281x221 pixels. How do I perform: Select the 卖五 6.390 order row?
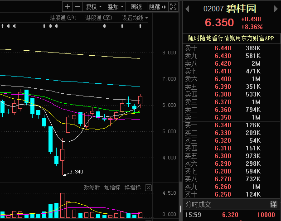pyautogui.click(x=231, y=86)
